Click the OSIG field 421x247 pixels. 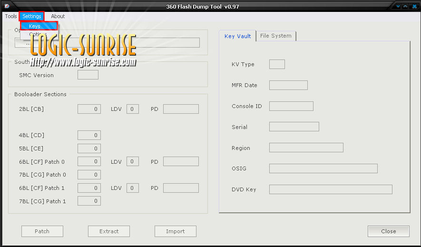pos(323,168)
